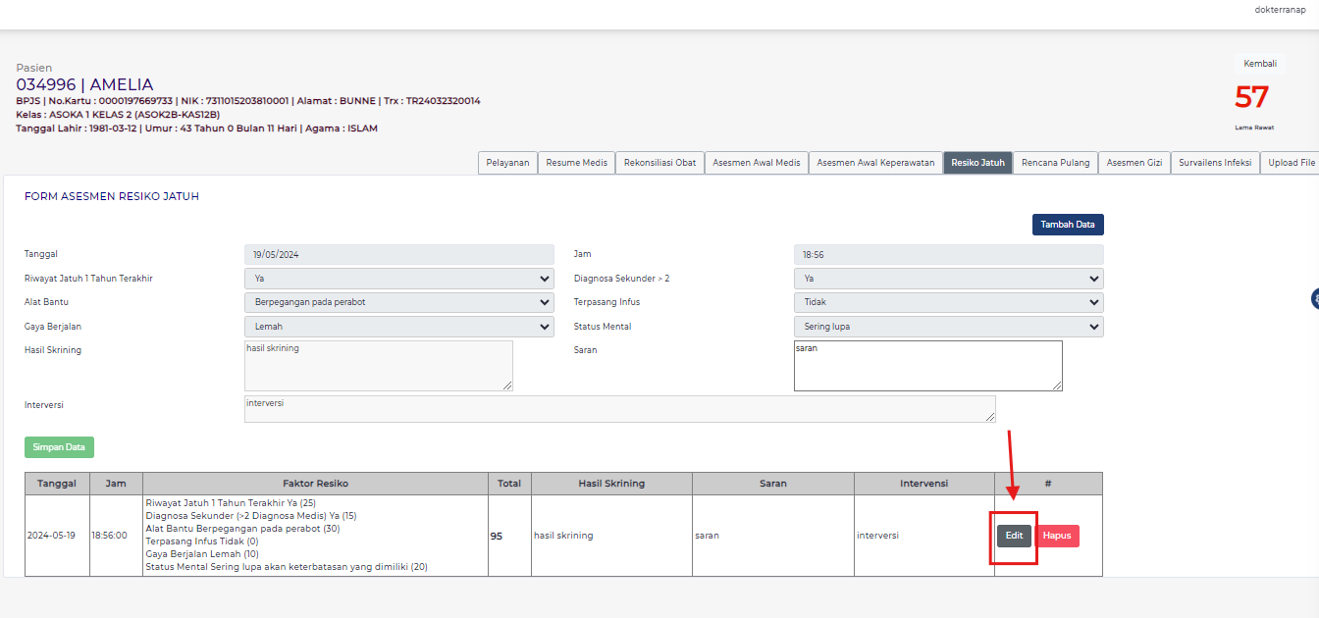Open the Alat Bantu dropdown
The image size is (1319, 618).
point(398,302)
